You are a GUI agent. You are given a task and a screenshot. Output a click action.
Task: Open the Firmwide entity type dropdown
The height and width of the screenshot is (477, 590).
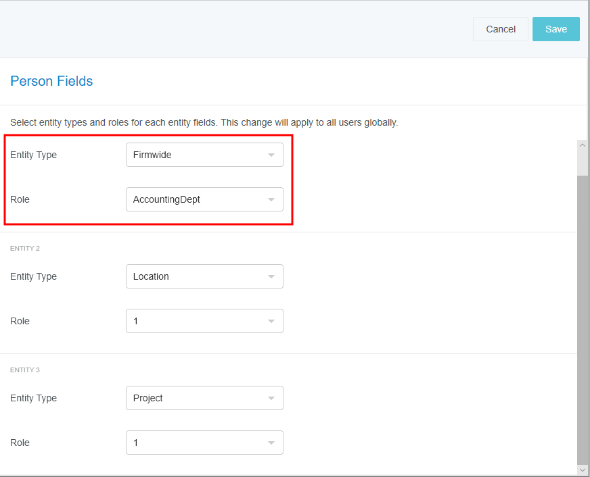(204, 155)
